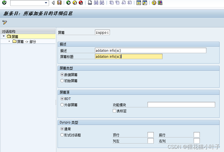
Task: Click the 列左 left column field
Action: tap(151, 141)
